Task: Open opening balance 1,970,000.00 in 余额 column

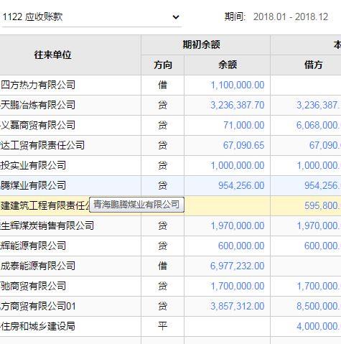Action: coord(238,226)
